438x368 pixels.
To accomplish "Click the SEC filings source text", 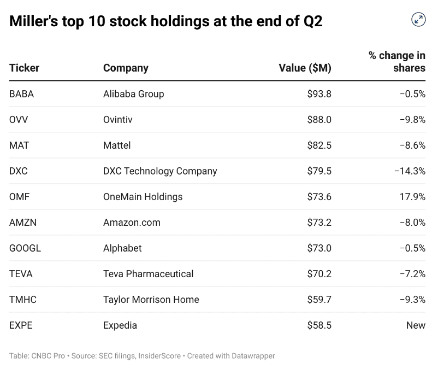I will point(115,356).
